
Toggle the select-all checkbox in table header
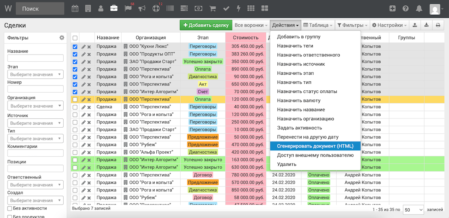(75, 38)
